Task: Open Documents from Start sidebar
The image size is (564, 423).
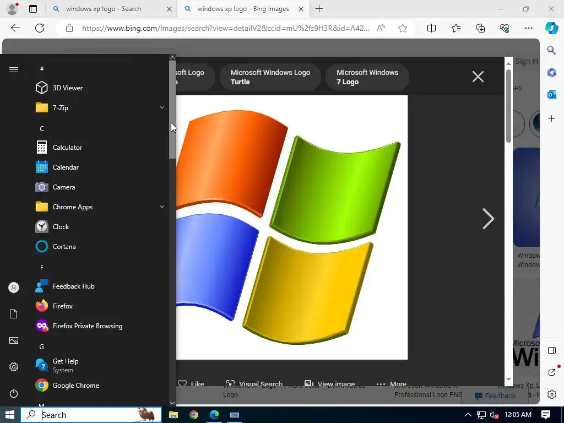Action: (14, 314)
